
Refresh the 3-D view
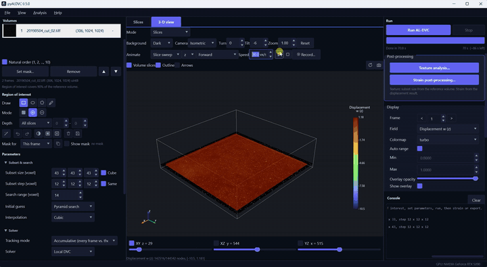pos(370,65)
